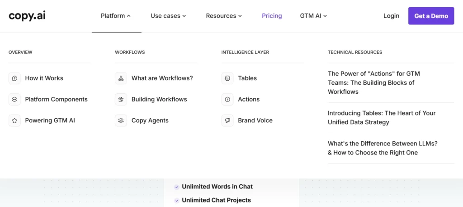Viewport: 463px width, 207px height.
Task: Read The Power of "Actions" for GTM Teams article
Action: click(374, 83)
